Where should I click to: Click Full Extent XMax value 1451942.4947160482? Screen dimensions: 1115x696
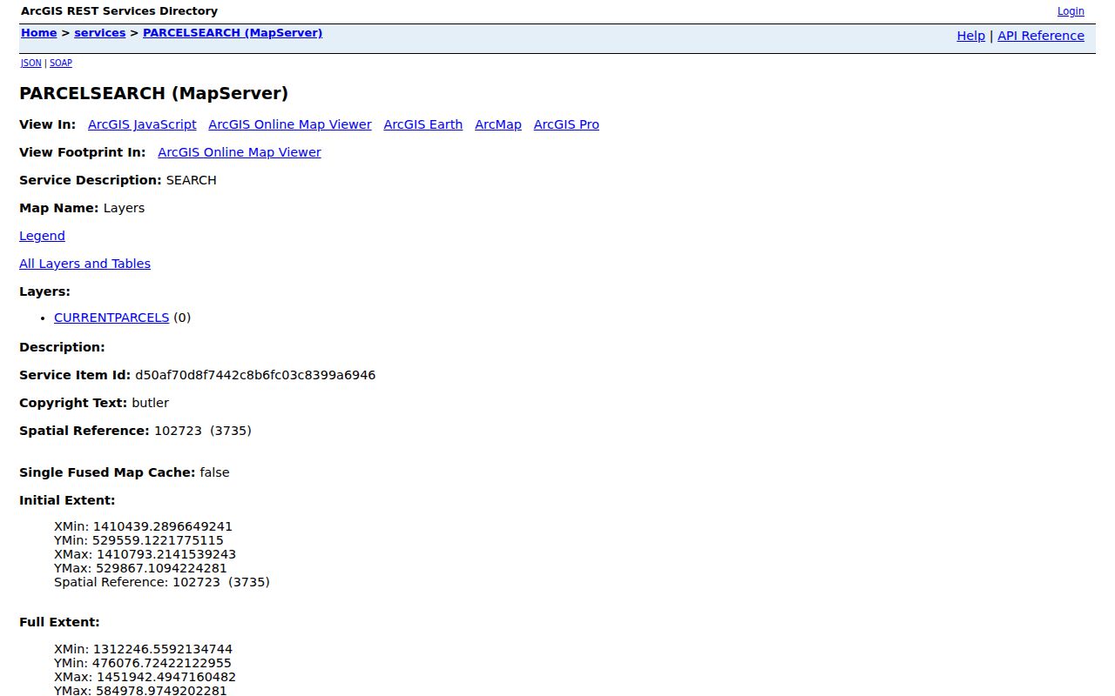pyautogui.click(x=166, y=677)
